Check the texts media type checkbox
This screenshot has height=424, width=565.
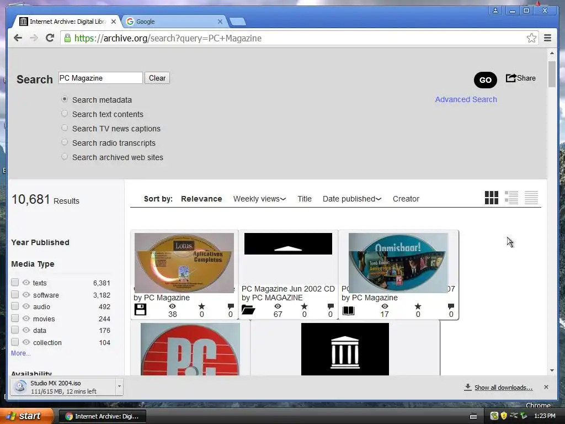pos(15,282)
